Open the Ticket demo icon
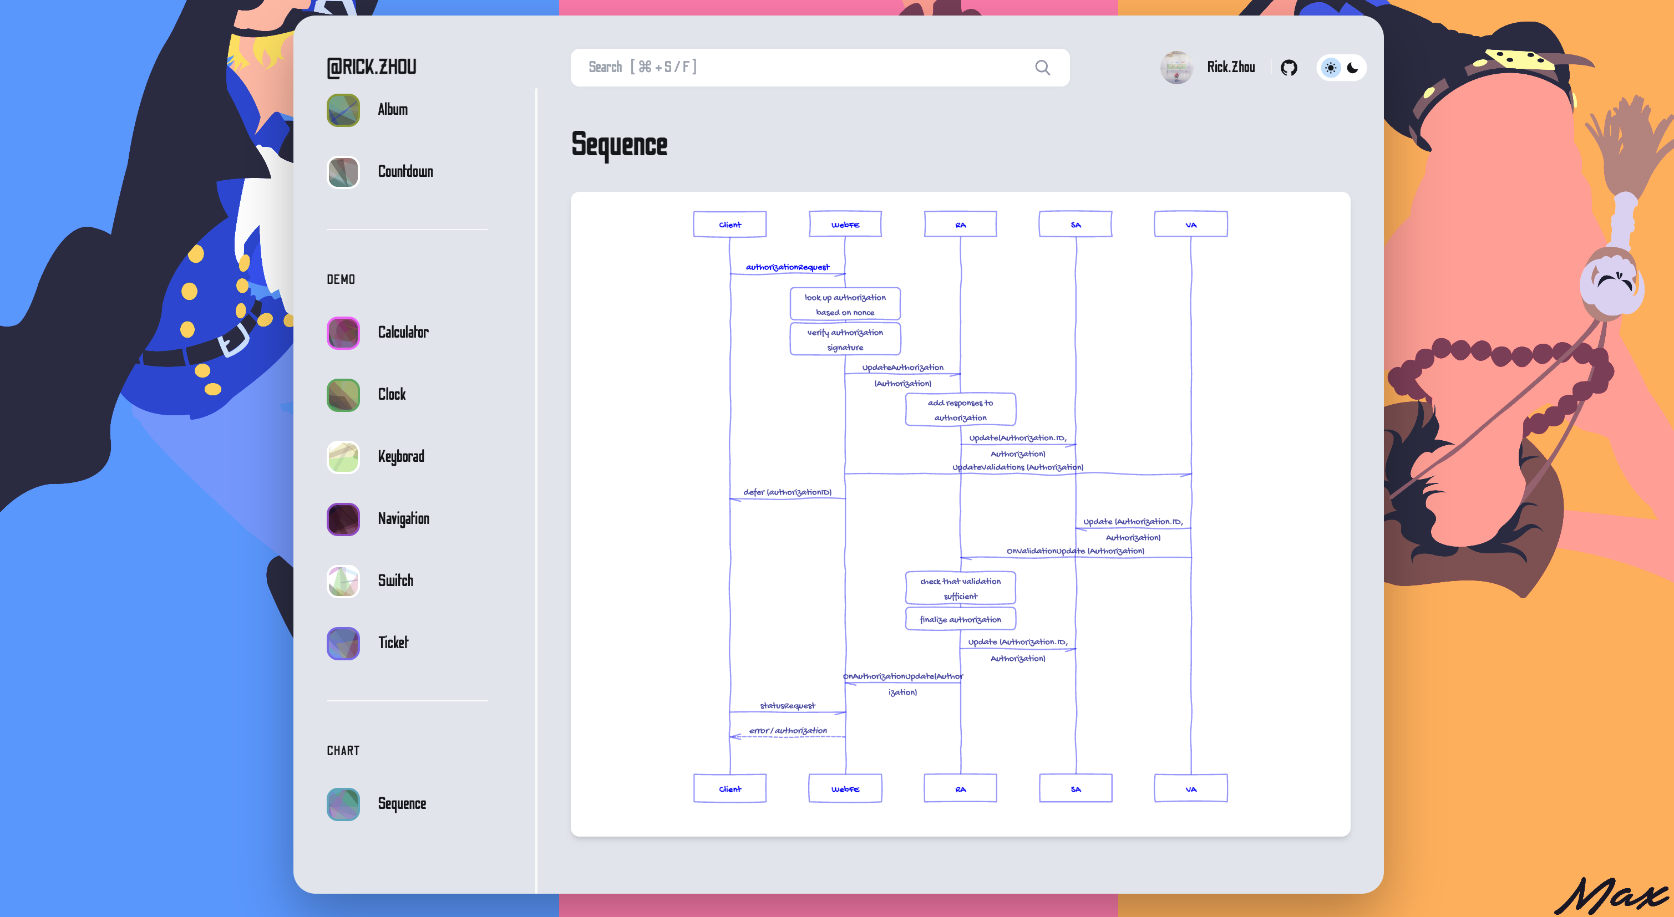This screenshot has width=1674, height=917. [342, 643]
